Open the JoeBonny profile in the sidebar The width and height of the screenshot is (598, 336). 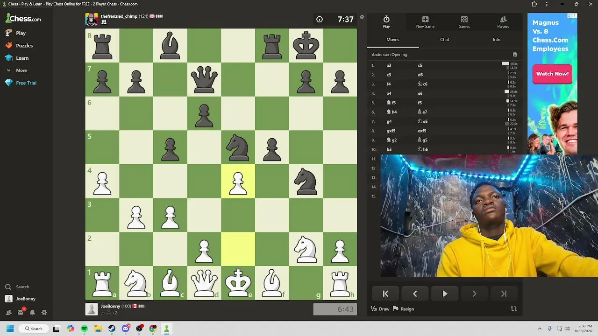(x=21, y=299)
